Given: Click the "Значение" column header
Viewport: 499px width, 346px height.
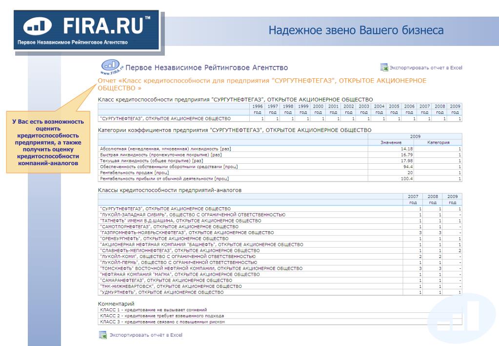Looking at the screenshot, I should point(391,143).
